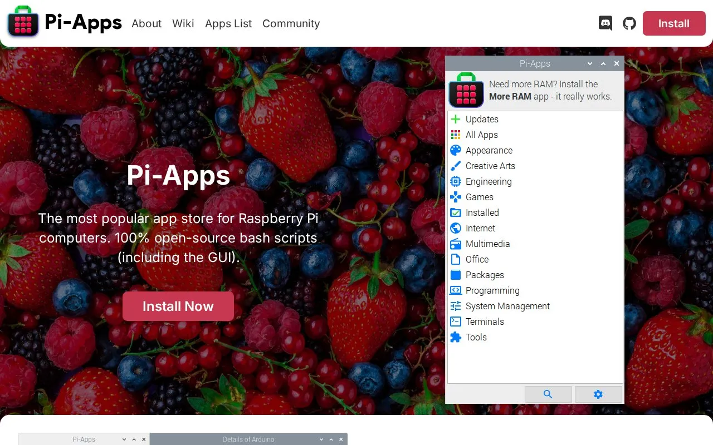The image size is (713, 445).
Task: Click the Pi-Apps logo icon in navbar
Action: click(23, 22)
